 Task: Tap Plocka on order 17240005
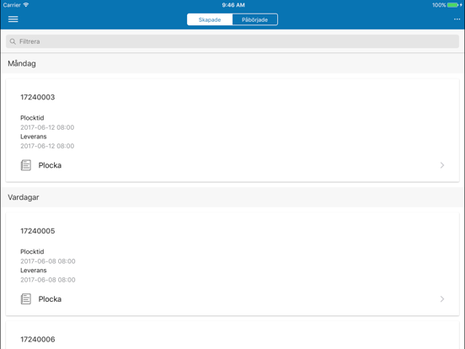click(x=50, y=299)
